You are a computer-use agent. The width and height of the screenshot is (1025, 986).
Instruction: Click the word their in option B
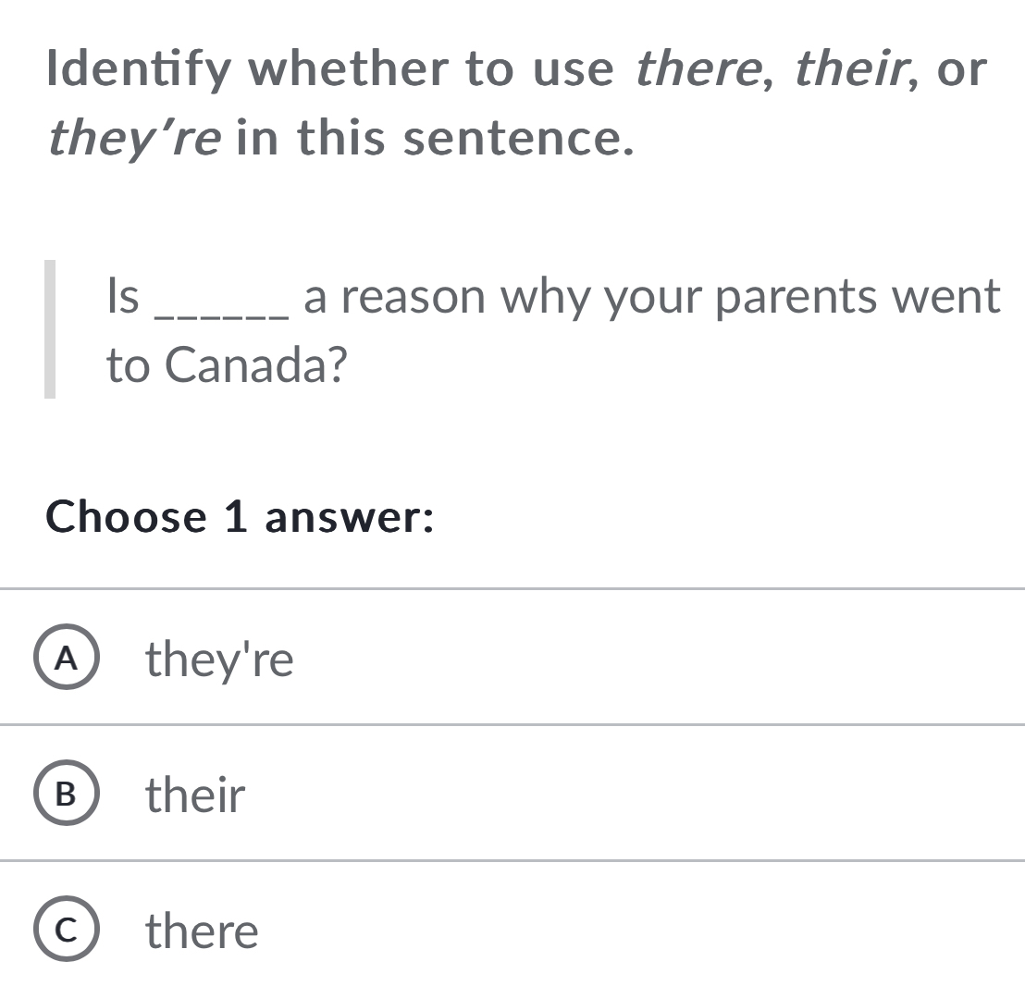194,795
